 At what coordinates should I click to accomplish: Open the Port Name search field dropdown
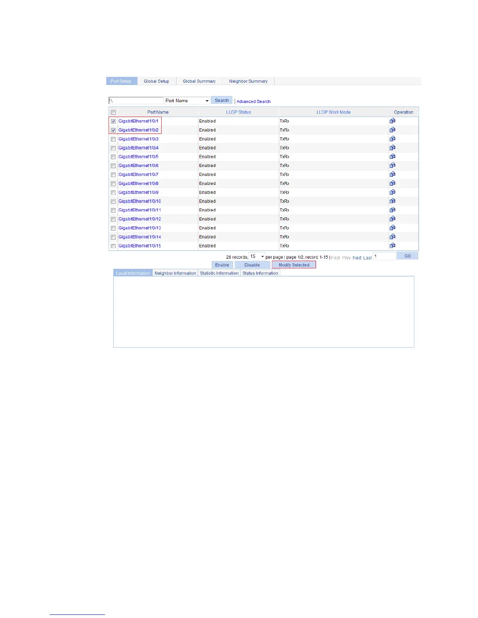(187, 101)
